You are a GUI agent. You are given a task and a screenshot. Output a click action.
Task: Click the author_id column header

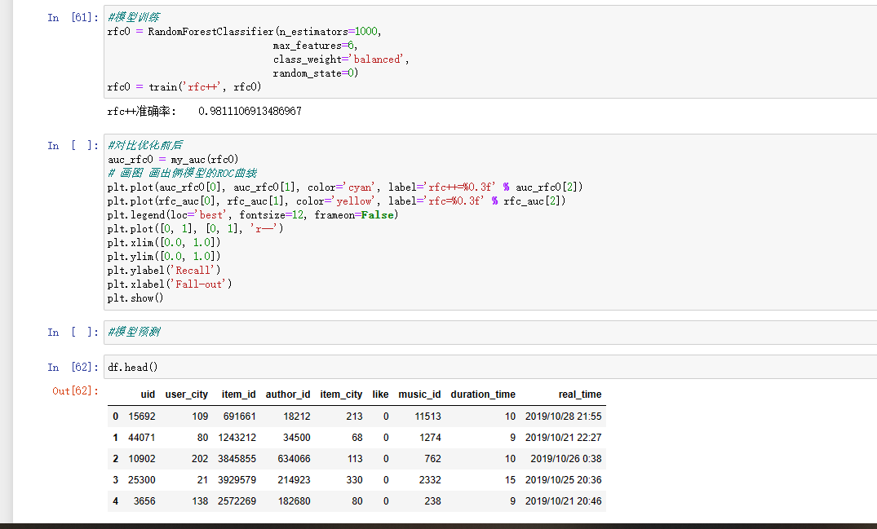288,395
